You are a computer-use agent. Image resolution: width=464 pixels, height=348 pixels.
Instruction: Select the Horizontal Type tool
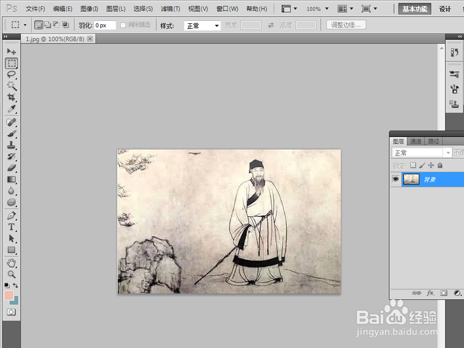pos(12,227)
